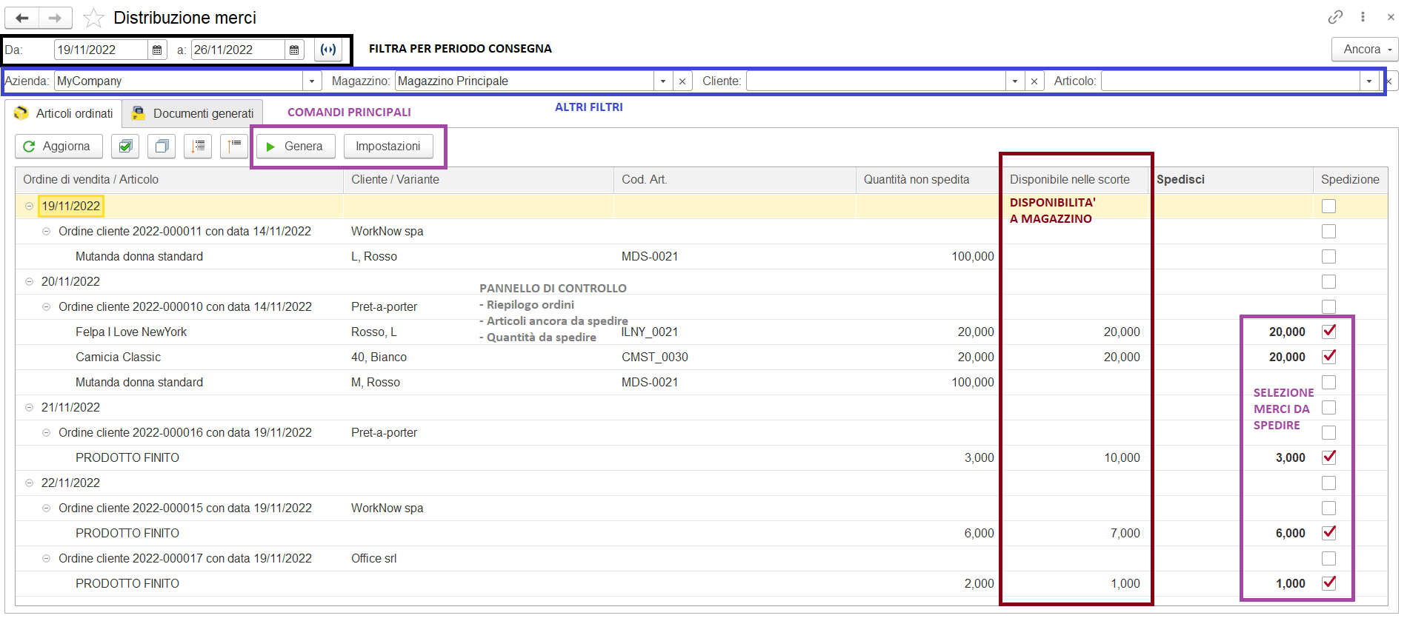Add Distribuzione merci to favorites star

coord(93,18)
